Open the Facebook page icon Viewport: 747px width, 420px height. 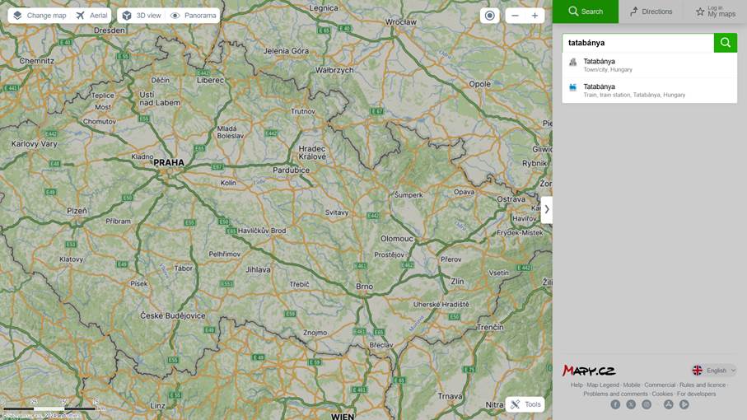pyautogui.click(x=615, y=404)
